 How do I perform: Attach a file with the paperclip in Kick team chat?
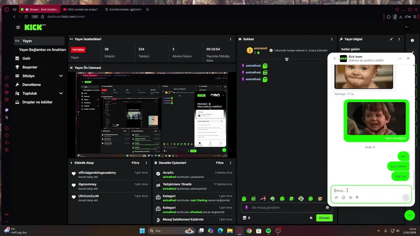(x=336, y=197)
